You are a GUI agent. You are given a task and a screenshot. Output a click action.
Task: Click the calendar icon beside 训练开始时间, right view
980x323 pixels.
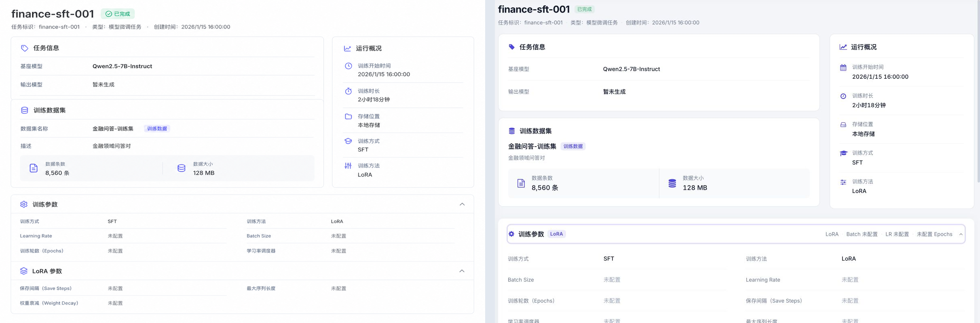tap(843, 67)
